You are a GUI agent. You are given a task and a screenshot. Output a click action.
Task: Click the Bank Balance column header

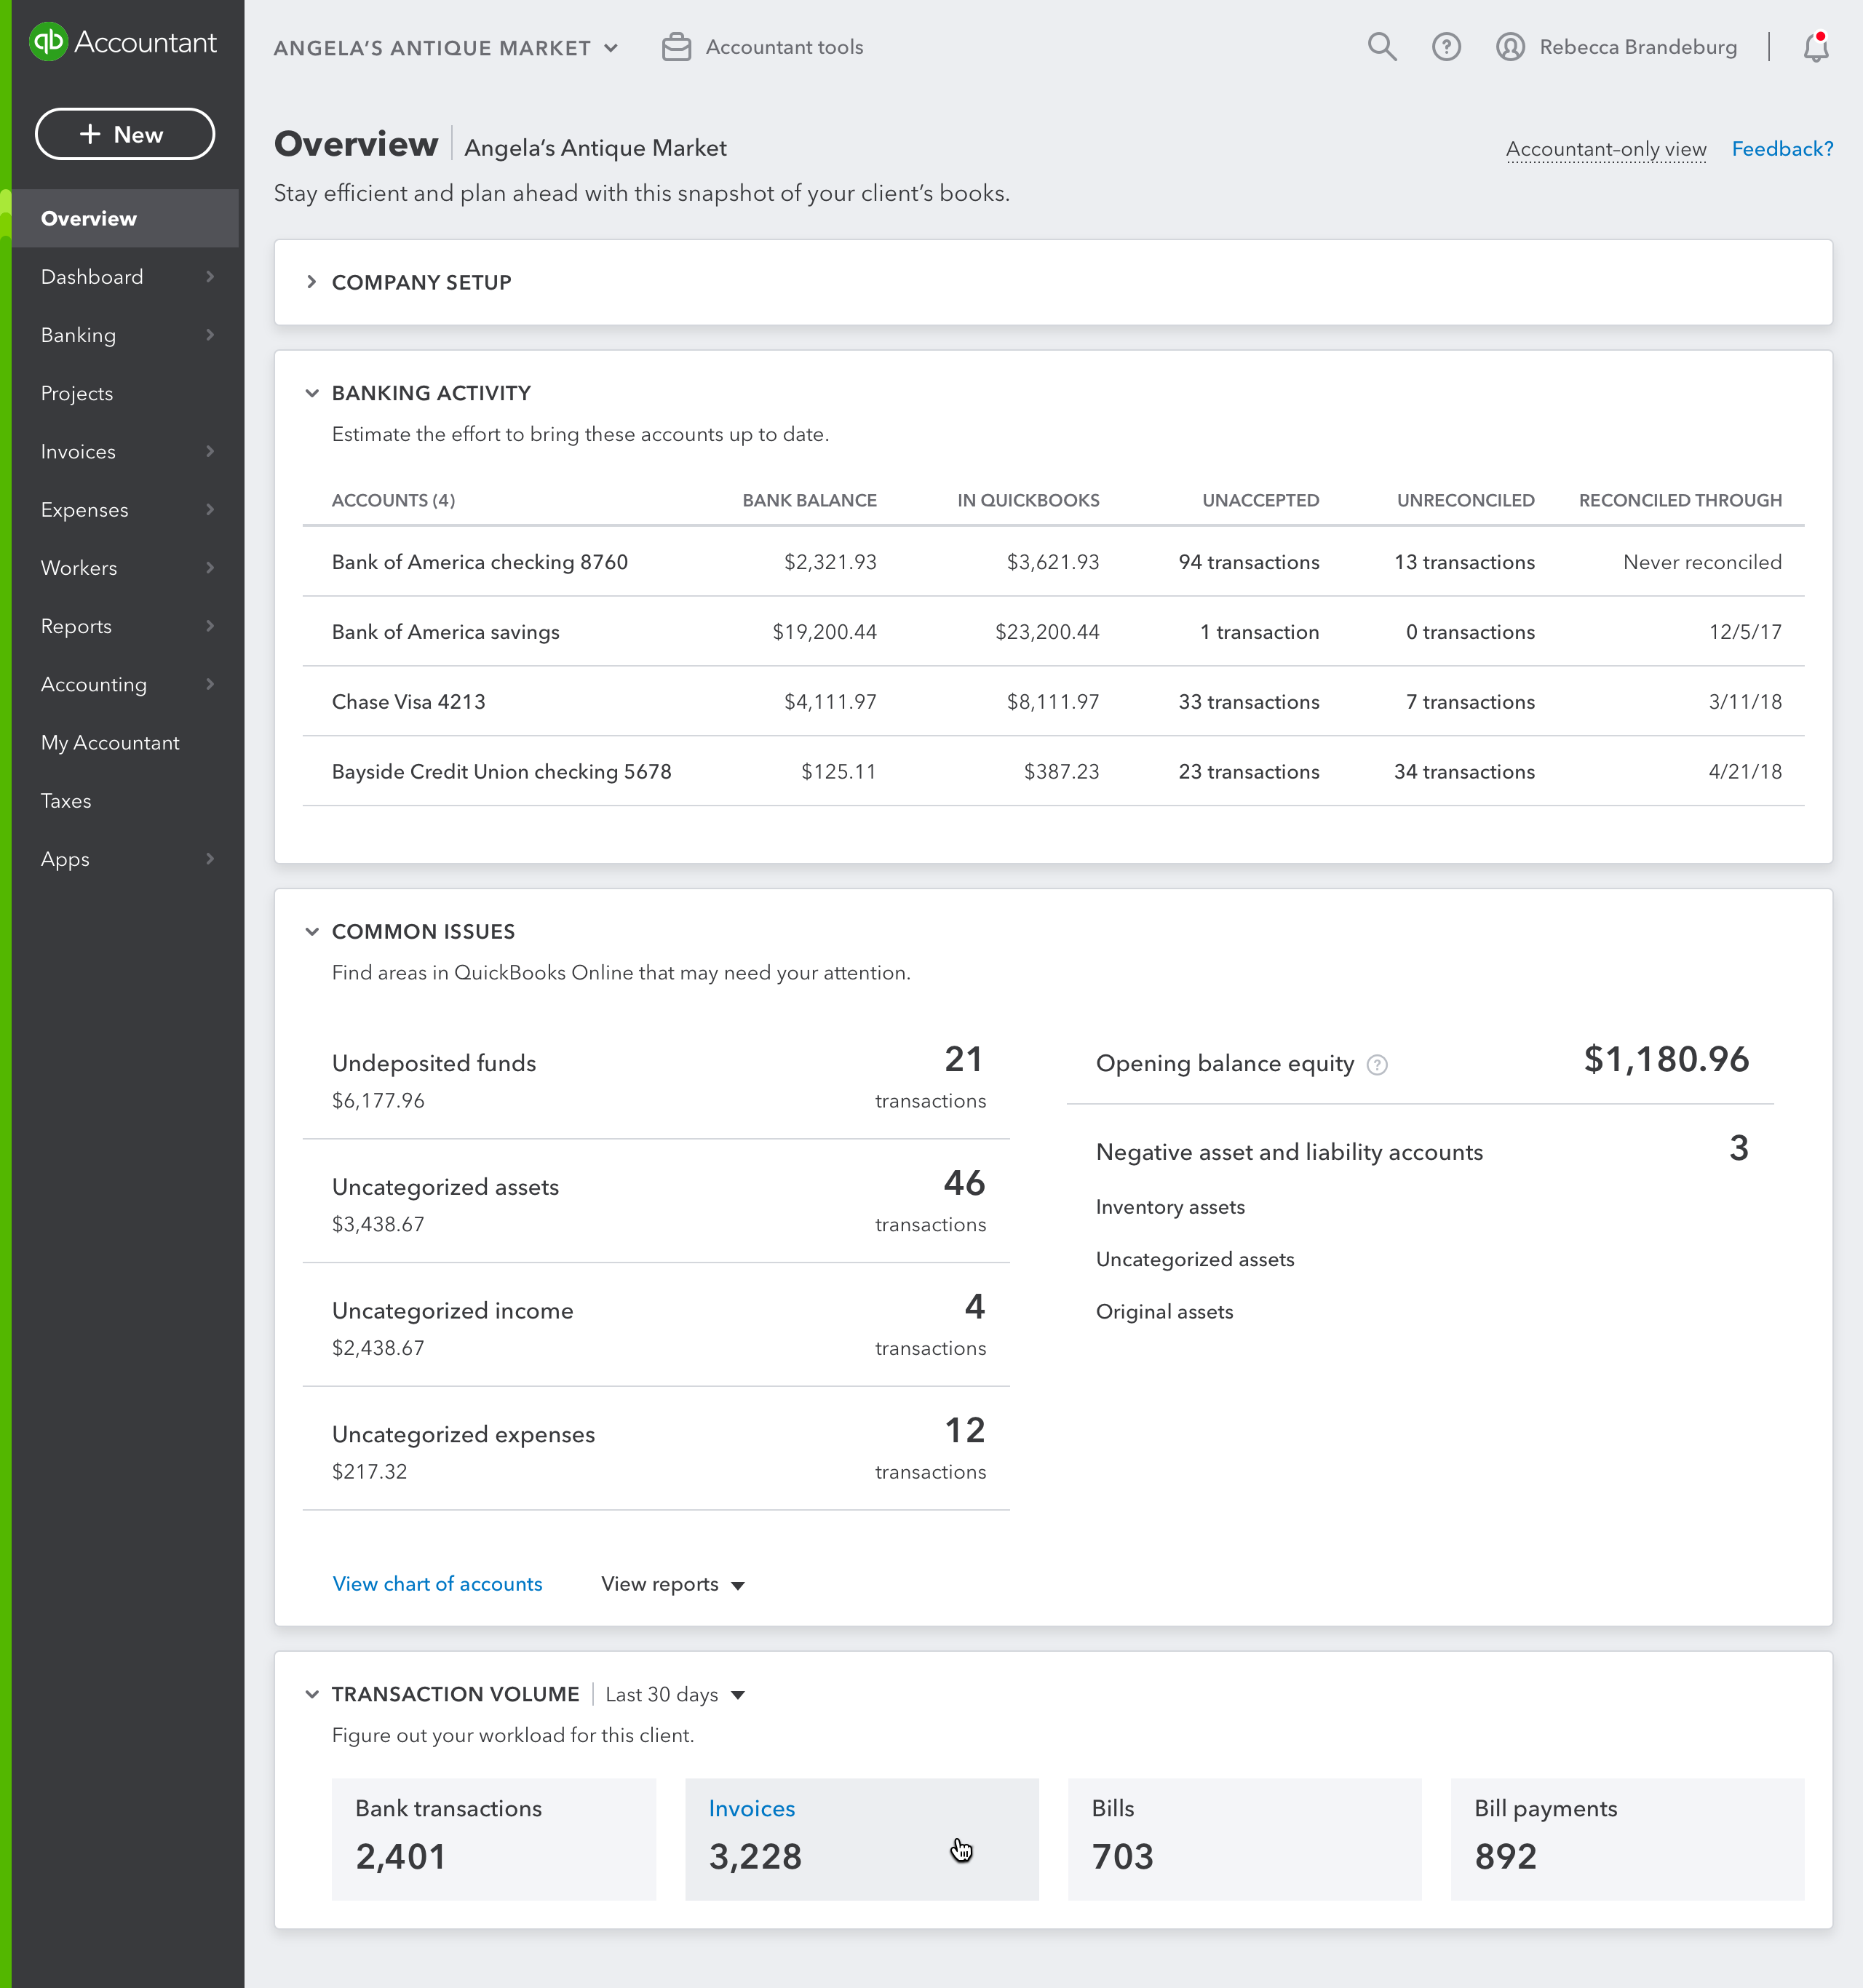click(x=809, y=500)
